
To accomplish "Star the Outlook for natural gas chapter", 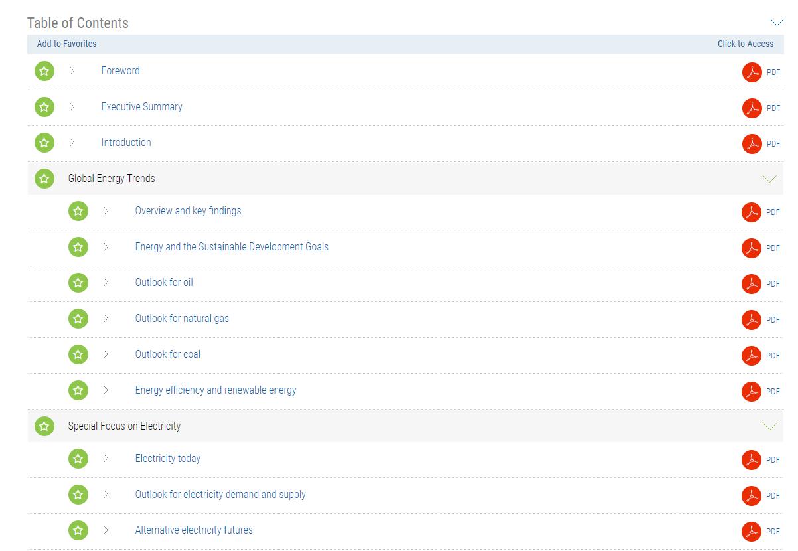I will tap(78, 319).
